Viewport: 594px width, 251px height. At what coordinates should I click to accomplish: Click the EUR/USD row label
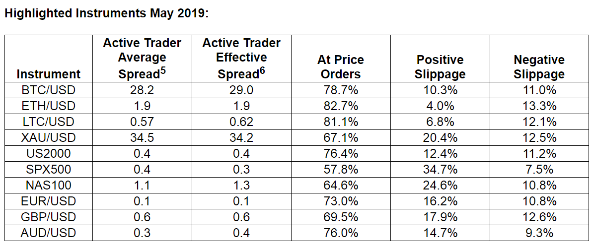click(x=48, y=201)
